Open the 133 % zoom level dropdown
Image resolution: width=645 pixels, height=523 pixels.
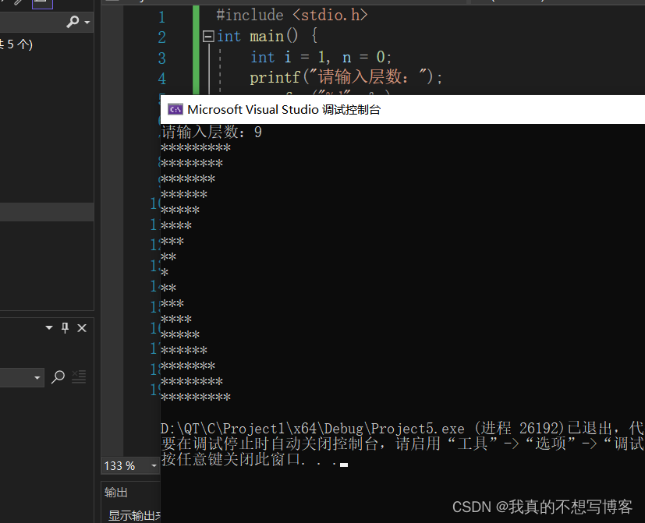[x=154, y=466]
